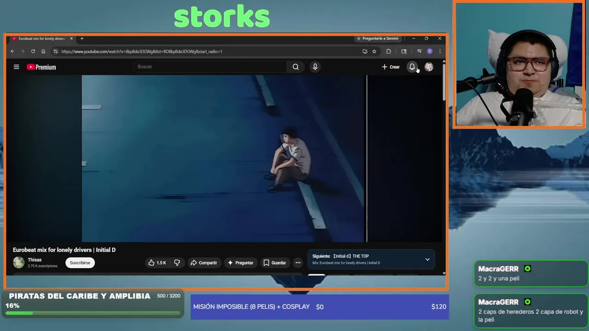Open the browser extensions puzzle icon
The image size is (589, 331).
388,51
